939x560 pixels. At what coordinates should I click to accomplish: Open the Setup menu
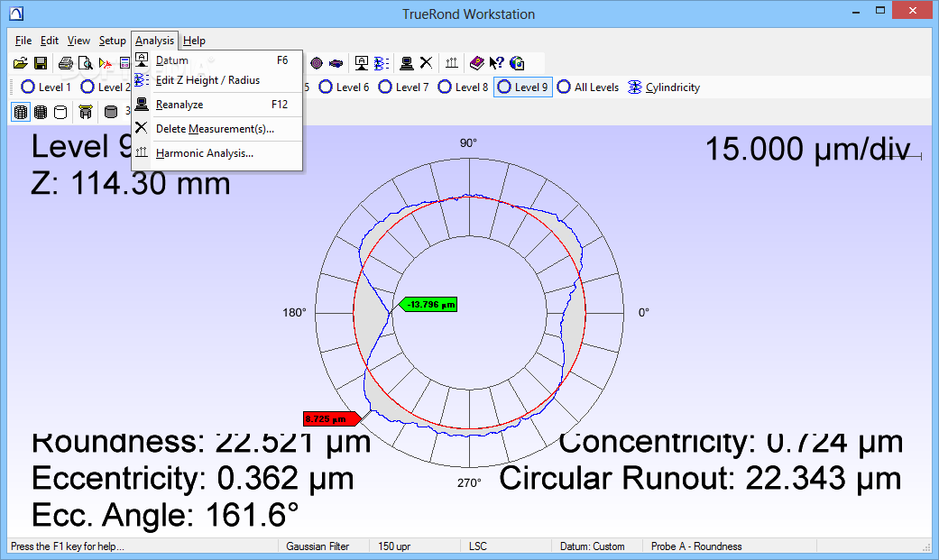pos(112,41)
